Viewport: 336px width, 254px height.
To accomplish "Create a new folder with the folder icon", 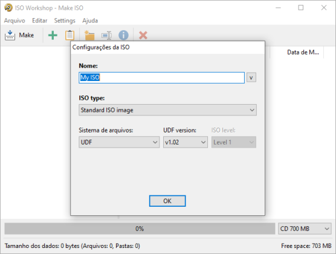I will [89, 36].
